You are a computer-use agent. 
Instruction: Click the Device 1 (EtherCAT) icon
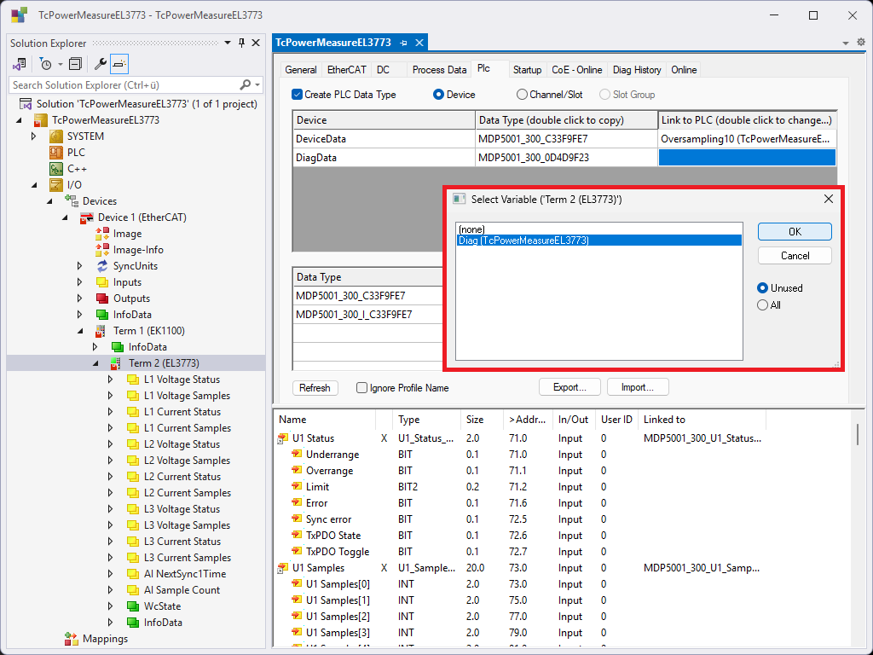(87, 217)
